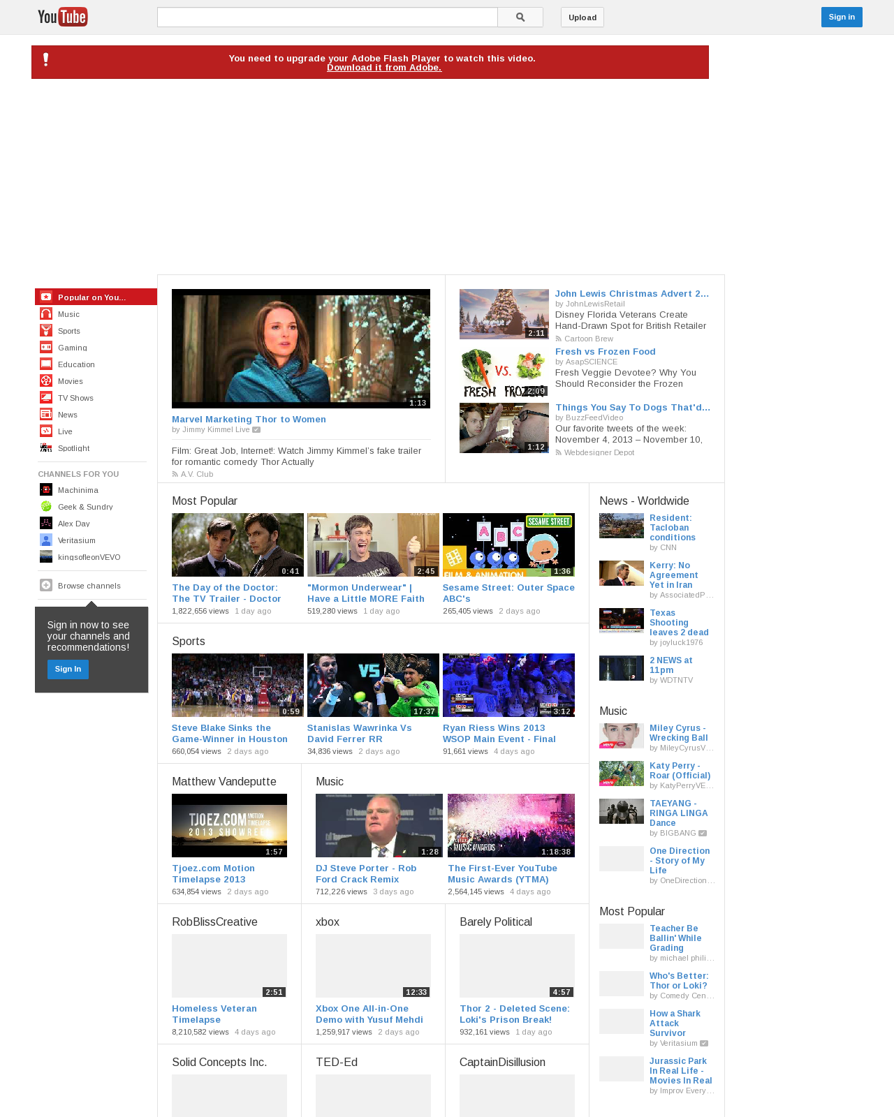Click the Alex Day channel icon
Viewport: 894px width, 1117px height.
coord(46,523)
